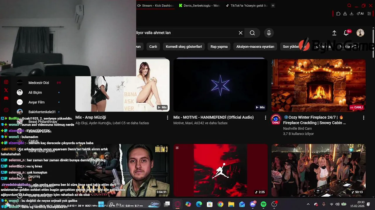Open Microsoft Store from the taskbar
375x210 pixels.
point(209,204)
